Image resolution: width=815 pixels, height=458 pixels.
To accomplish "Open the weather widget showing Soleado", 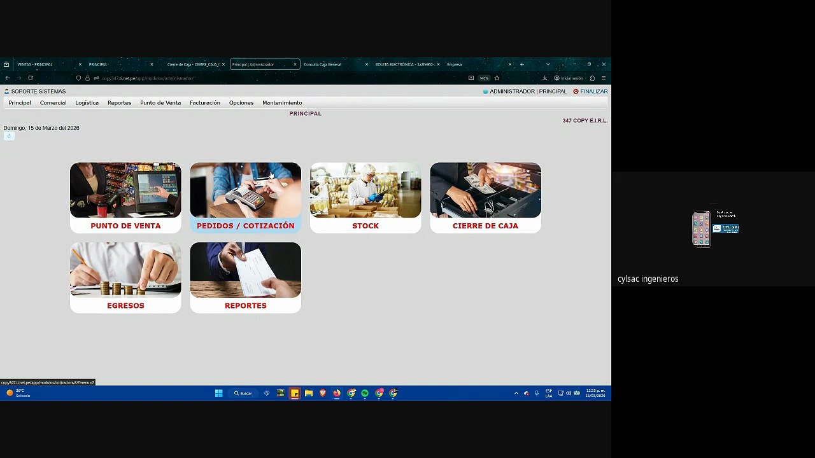I will pyautogui.click(x=18, y=393).
